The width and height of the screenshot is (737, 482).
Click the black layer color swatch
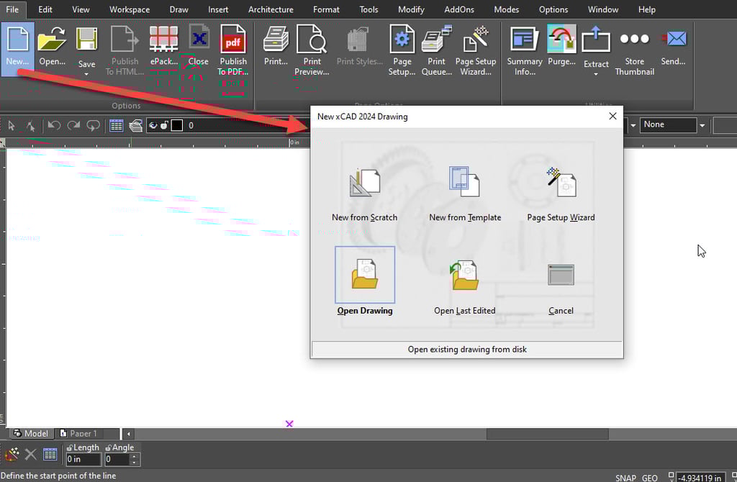pos(177,125)
